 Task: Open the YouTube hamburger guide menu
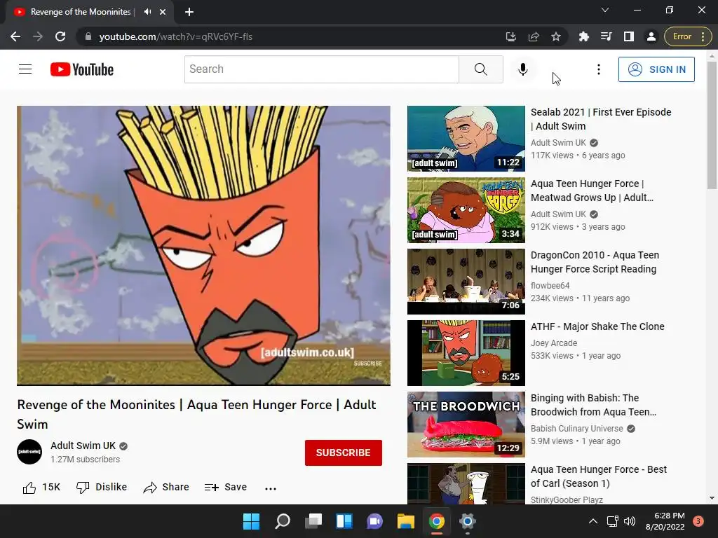(25, 69)
